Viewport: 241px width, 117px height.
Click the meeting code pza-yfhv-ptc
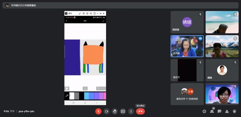(27, 112)
